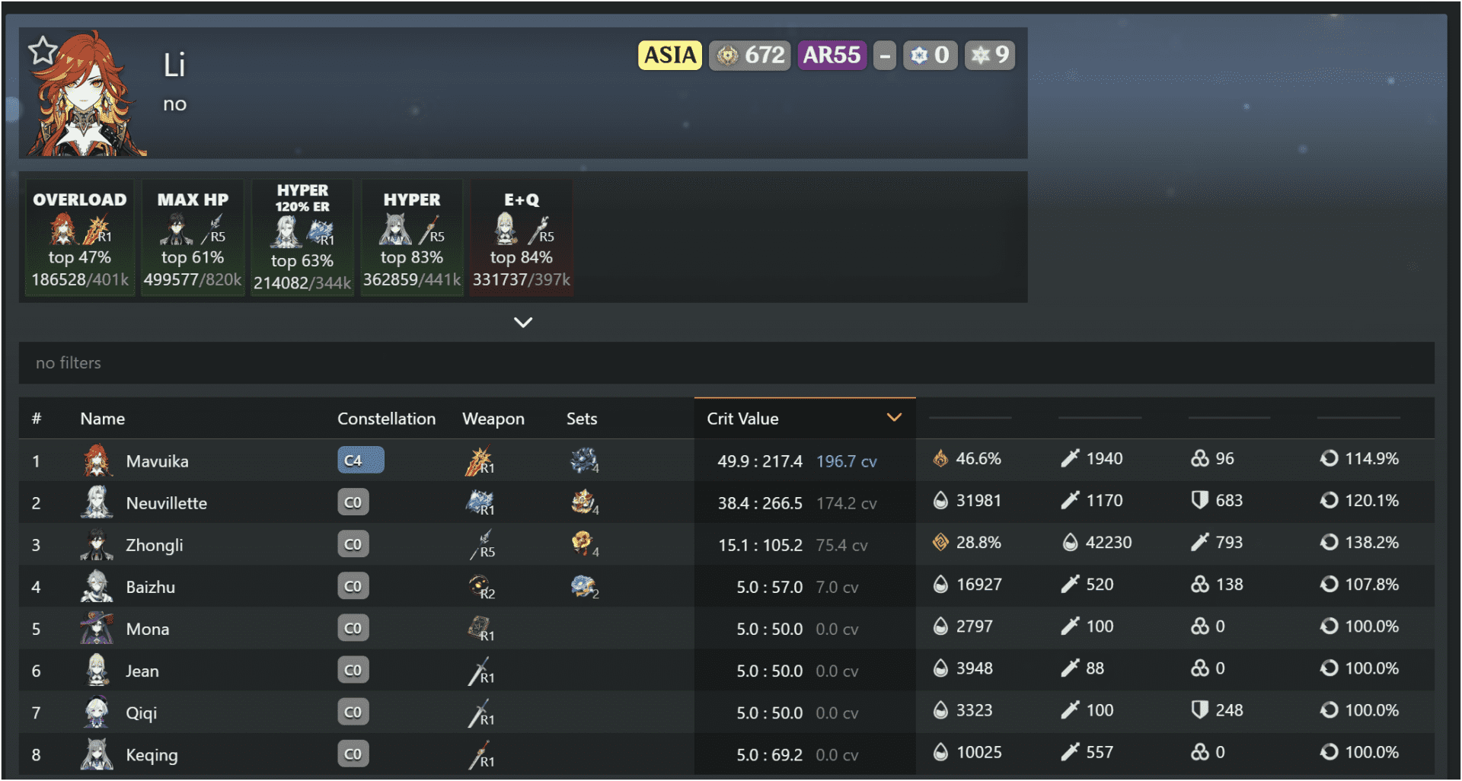Click Zhongli's Geo damage bonus icon

[940, 542]
